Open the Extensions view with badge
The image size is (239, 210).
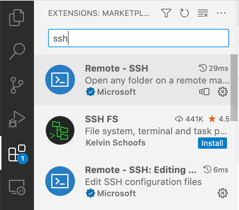18,153
